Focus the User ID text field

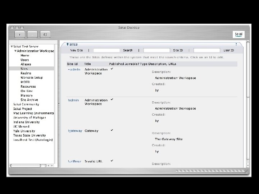[x=206, y=50]
